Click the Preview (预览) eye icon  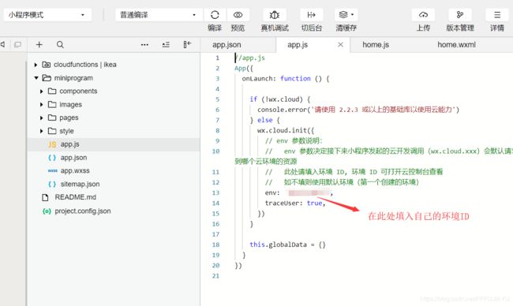(238, 15)
